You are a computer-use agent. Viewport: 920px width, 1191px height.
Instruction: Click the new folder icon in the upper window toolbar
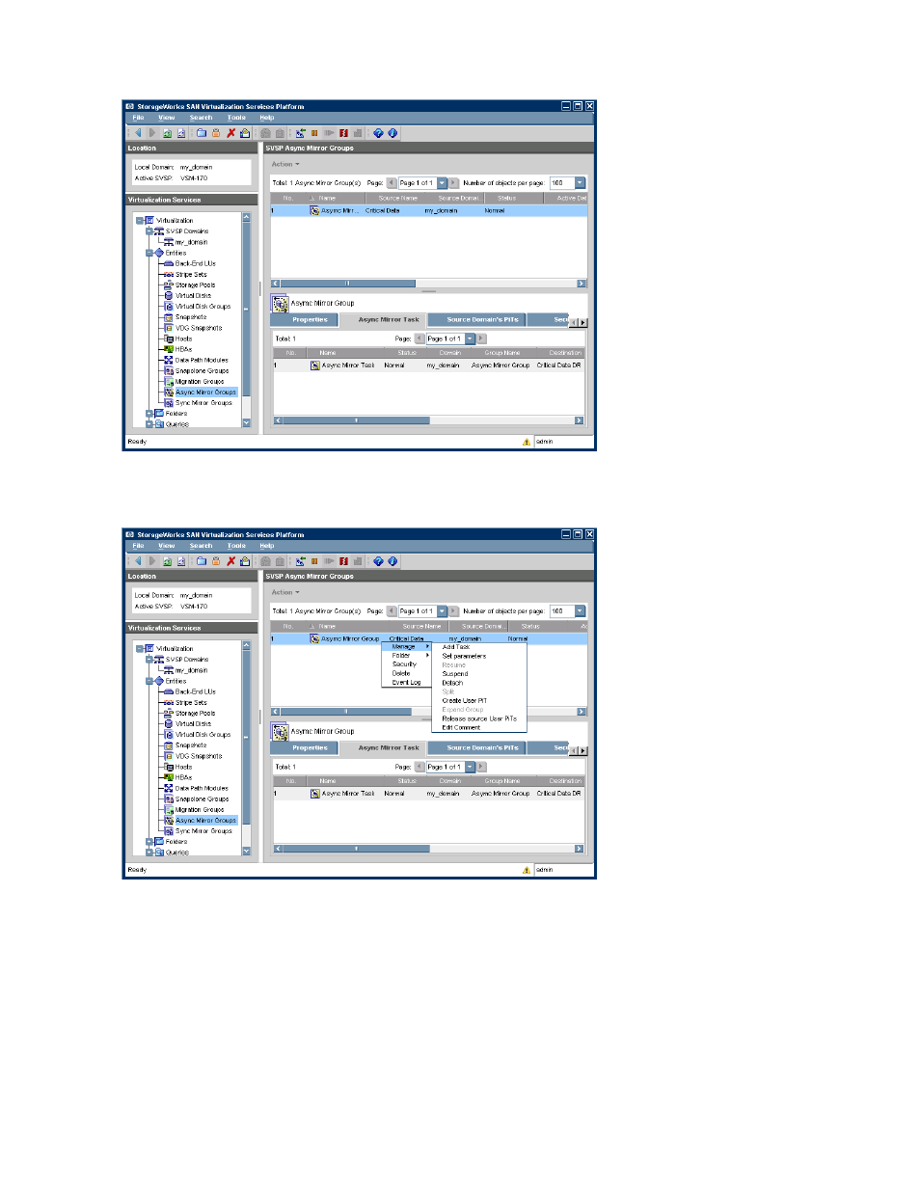tap(202, 133)
